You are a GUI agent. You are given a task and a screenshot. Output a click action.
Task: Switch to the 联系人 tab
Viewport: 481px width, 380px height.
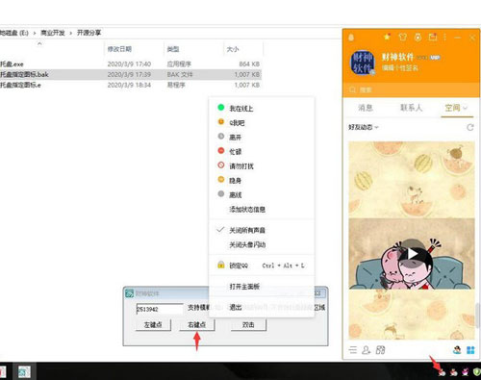pos(411,108)
